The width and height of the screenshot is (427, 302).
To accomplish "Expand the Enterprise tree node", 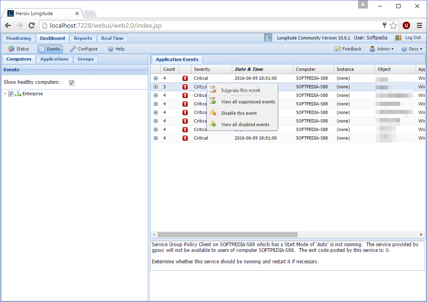I will click(x=5, y=94).
